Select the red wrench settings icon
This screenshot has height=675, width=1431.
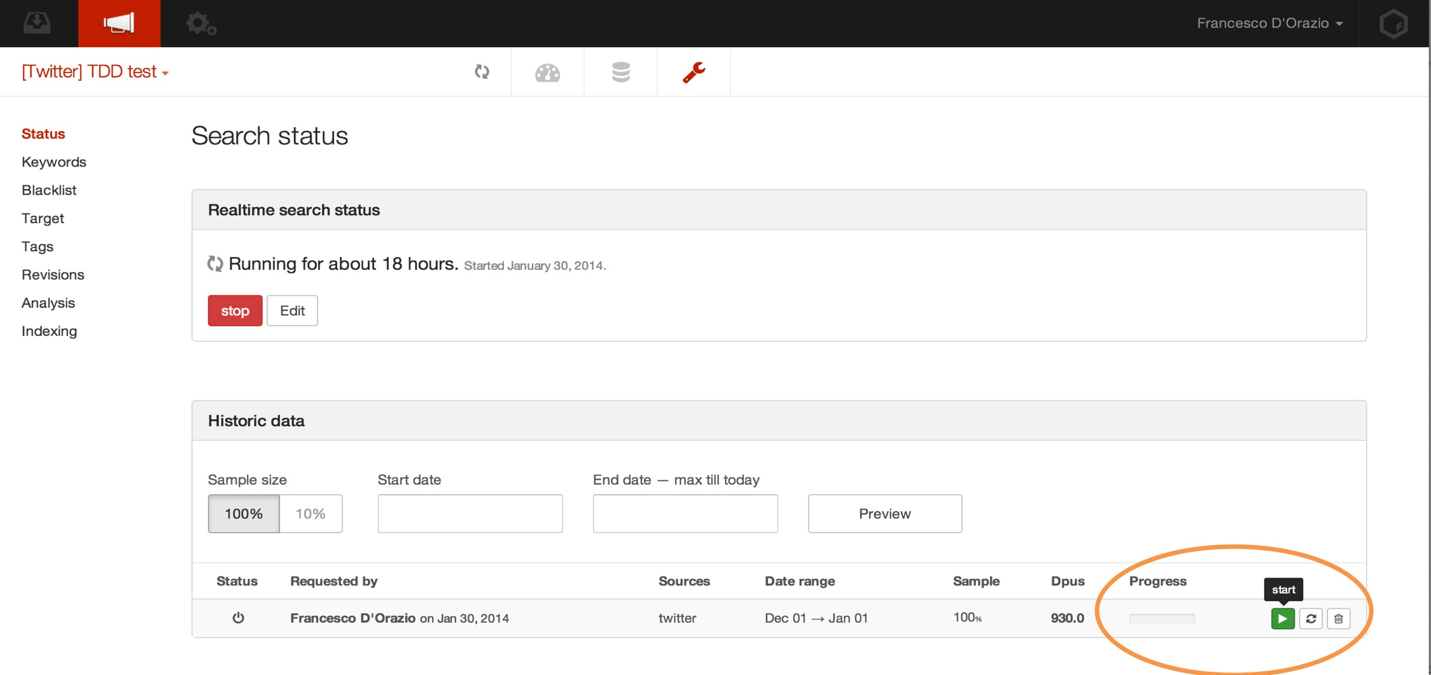pos(694,73)
